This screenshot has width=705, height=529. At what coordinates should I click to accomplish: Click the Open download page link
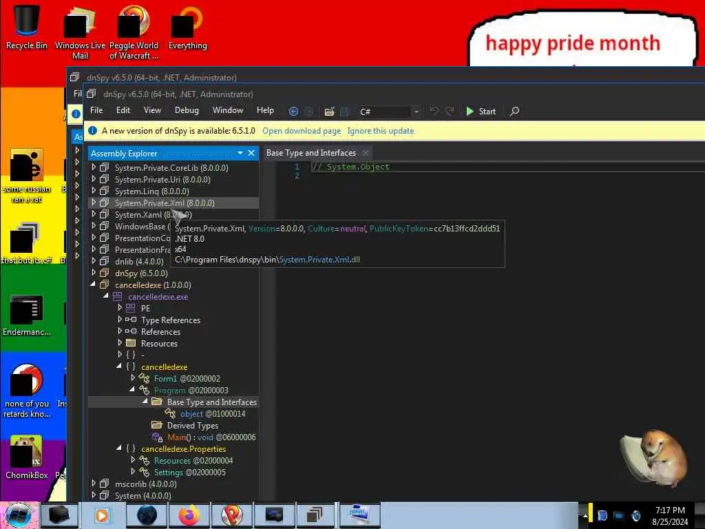click(x=302, y=131)
